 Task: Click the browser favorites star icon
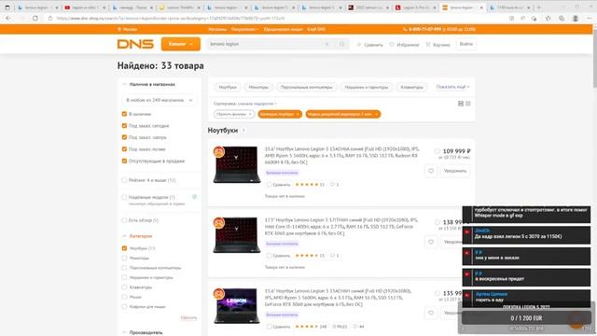[548, 18]
